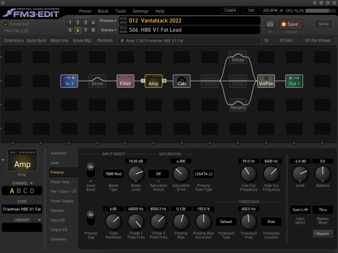Select the Delay block
The width and height of the screenshot is (338, 253).
238,58
